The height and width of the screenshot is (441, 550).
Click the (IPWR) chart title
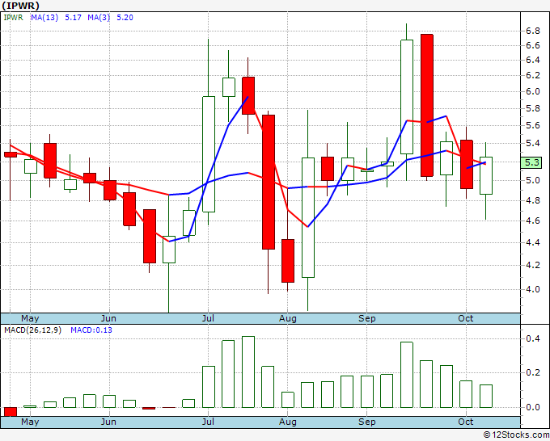point(20,6)
